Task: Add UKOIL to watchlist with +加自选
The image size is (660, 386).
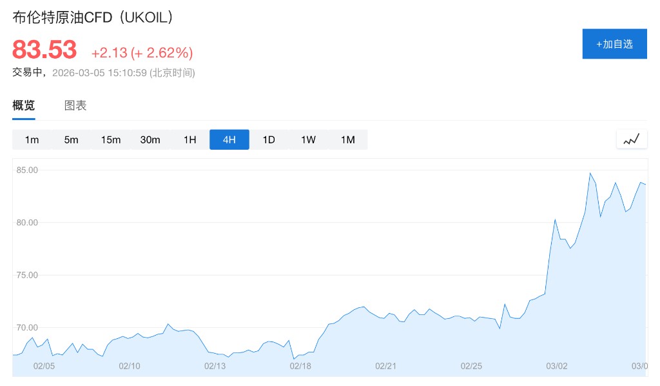Action: [x=614, y=44]
